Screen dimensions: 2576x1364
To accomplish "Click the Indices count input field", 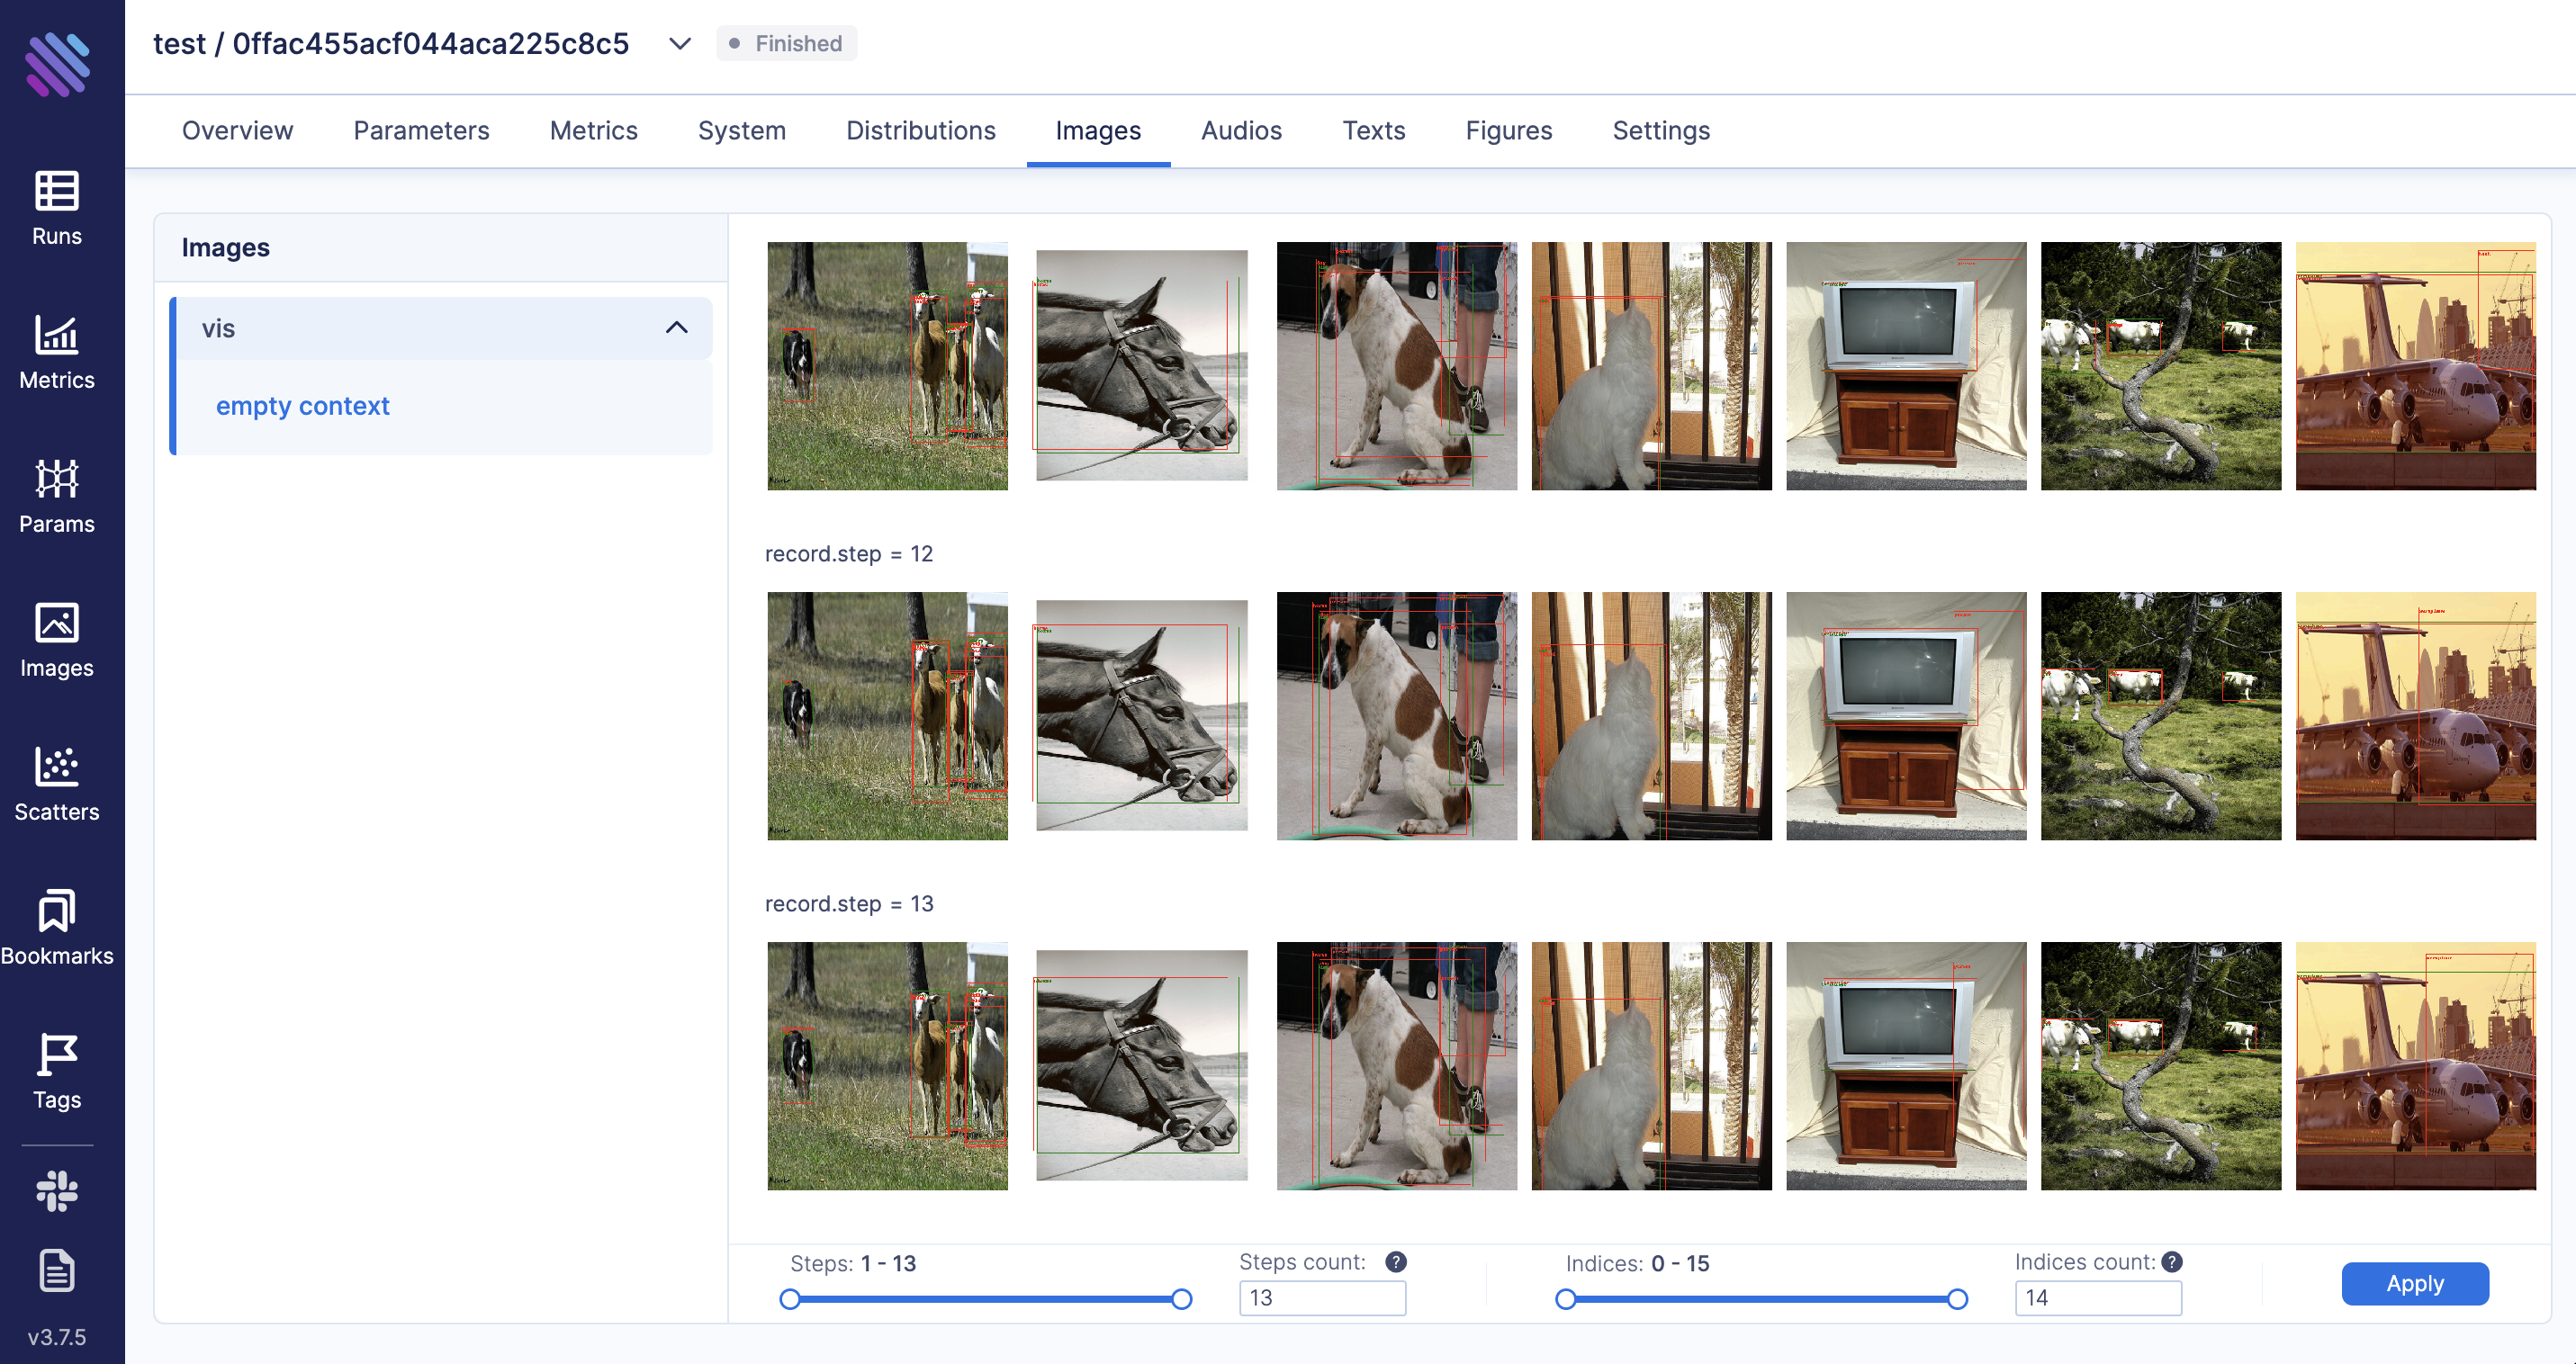I will [2097, 1298].
